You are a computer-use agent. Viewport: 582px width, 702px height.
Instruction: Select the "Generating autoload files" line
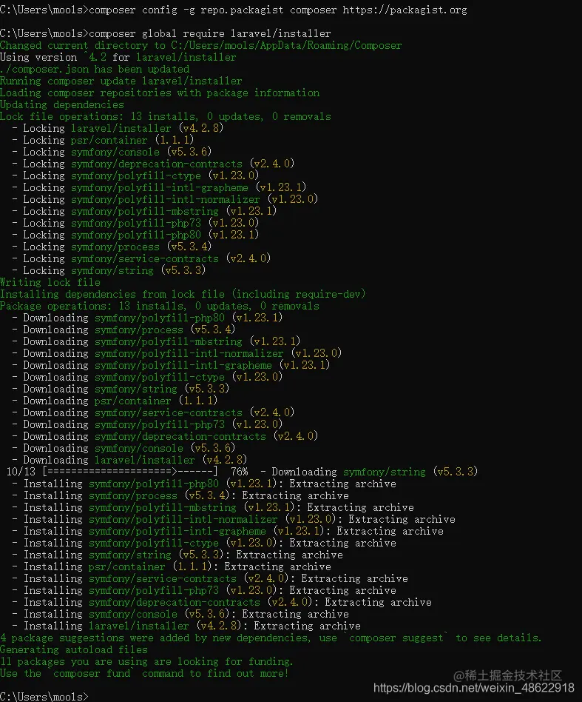click(74, 649)
